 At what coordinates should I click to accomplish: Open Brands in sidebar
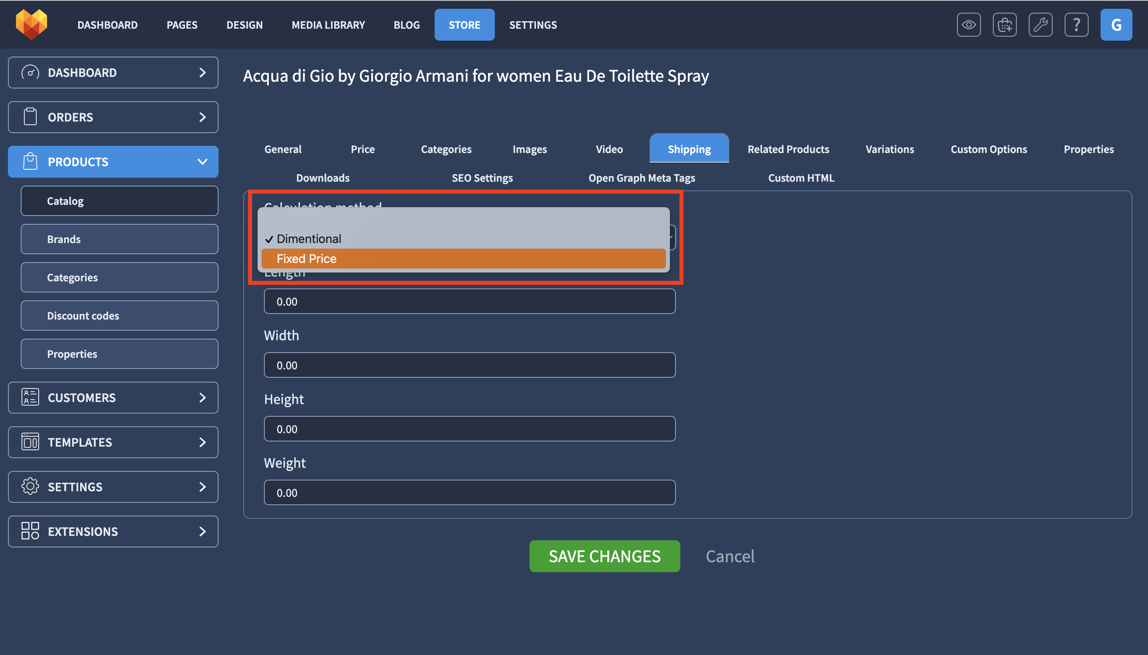point(119,239)
